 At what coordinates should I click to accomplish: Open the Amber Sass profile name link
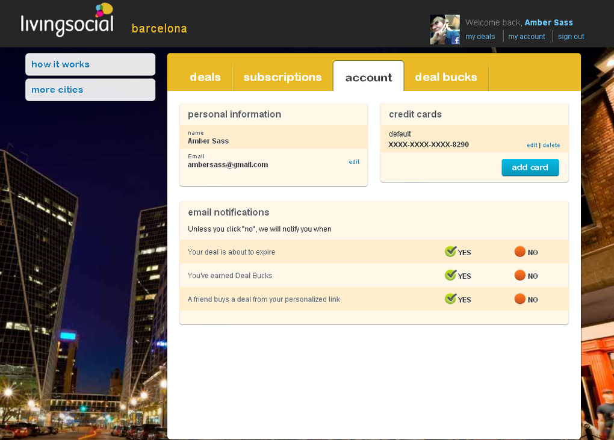coord(548,22)
